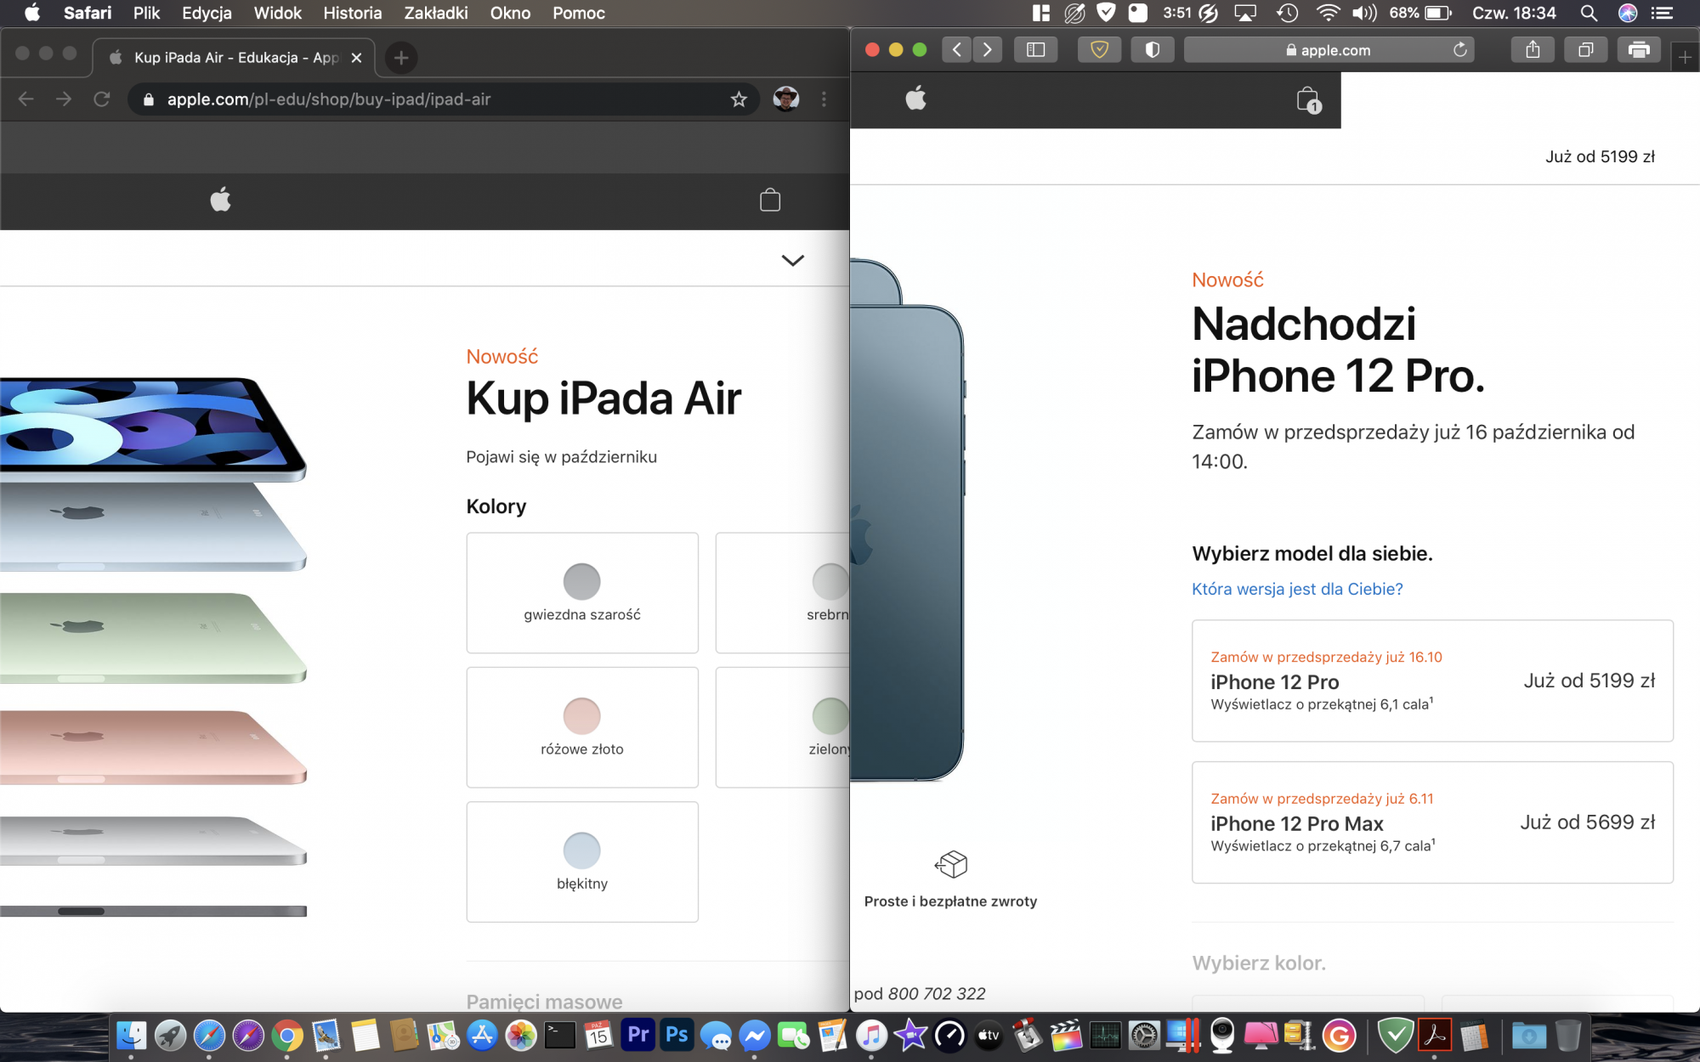
Task: Open the volume control in menu bar
Action: click(1364, 13)
